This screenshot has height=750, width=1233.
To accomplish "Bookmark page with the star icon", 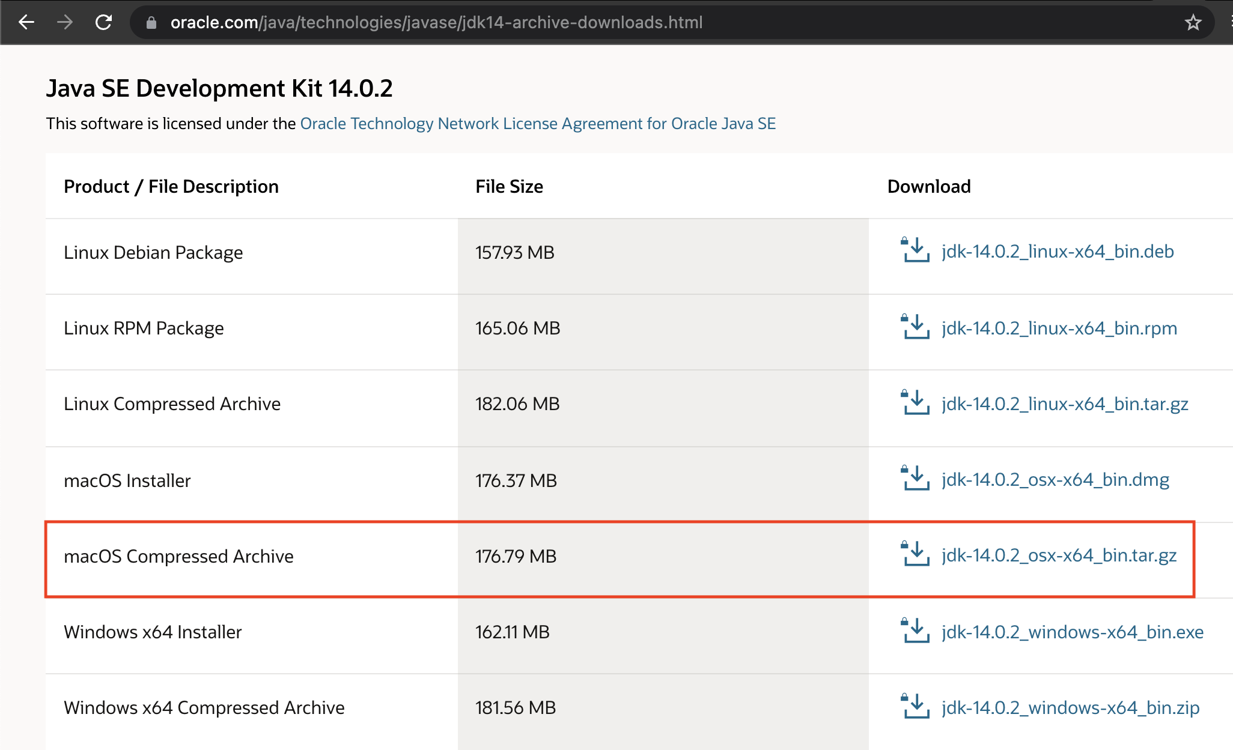I will coord(1193,23).
